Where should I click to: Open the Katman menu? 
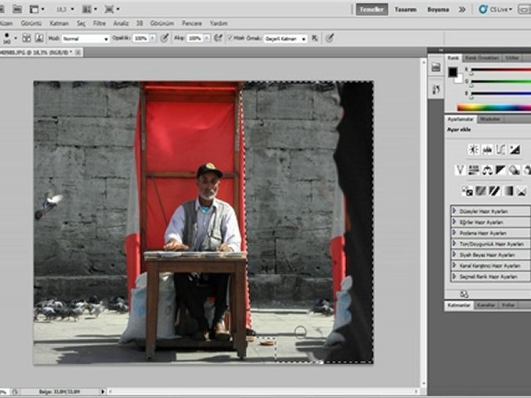[x=59, y=23]
